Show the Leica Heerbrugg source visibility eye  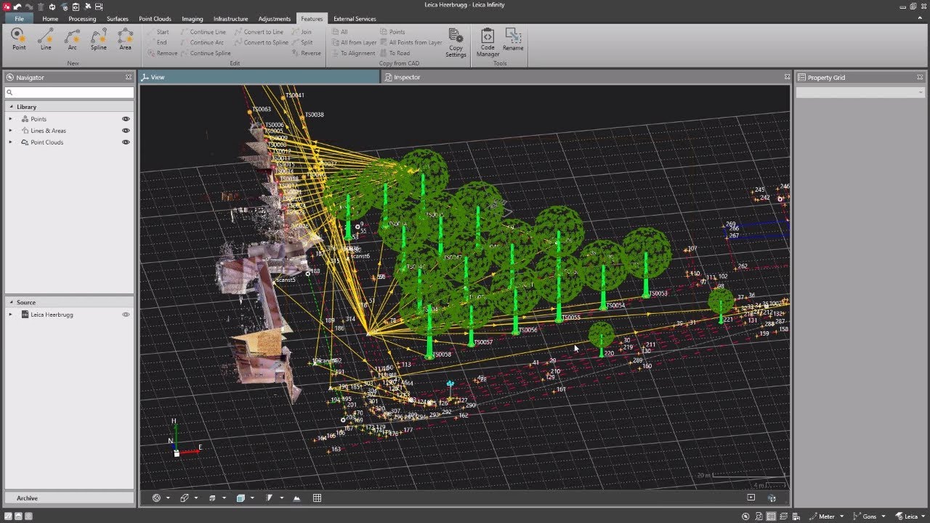click(x=126, y=315)
